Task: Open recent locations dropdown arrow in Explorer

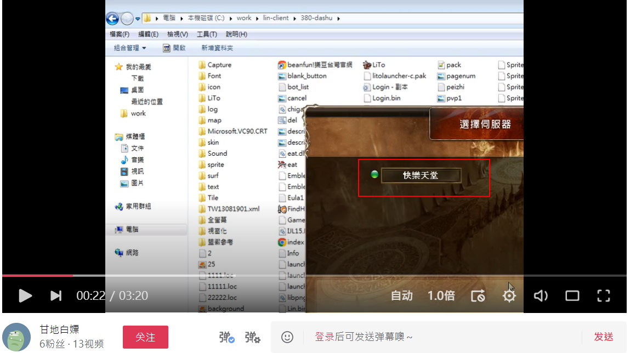Action: coord(138,19)
